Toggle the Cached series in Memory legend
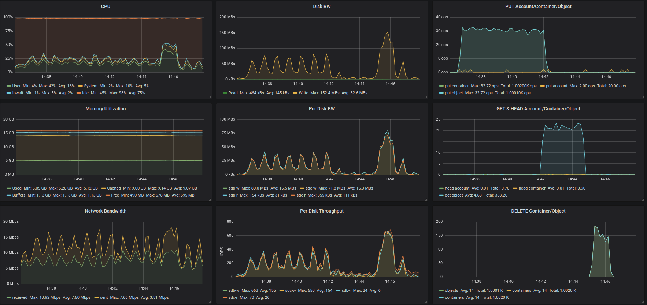Screen dimensions: 647x305 (114, 188)
